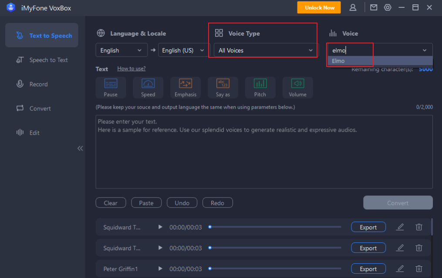Play the Peter Griffin1 audio clip

(x=160, y=268)
